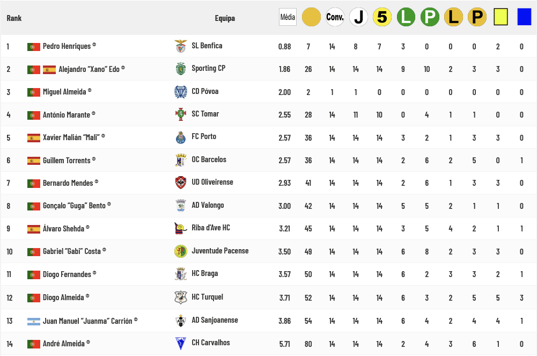Sort by the Rank column header
Screen dimensions: 537x356
click(x=14, y=18)
